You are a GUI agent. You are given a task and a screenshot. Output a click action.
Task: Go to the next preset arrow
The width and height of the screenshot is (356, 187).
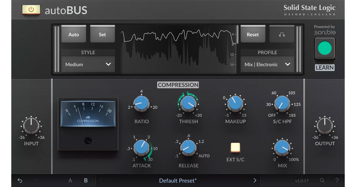[x=255, y=180]
